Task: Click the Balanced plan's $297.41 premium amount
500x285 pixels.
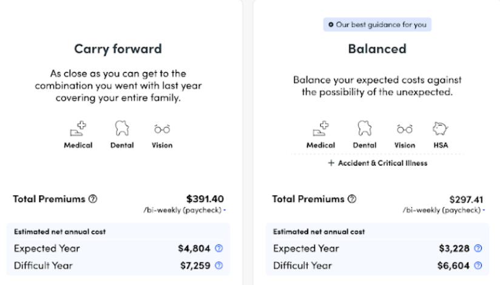Action: pyautogui.click(x=467, y=199)
